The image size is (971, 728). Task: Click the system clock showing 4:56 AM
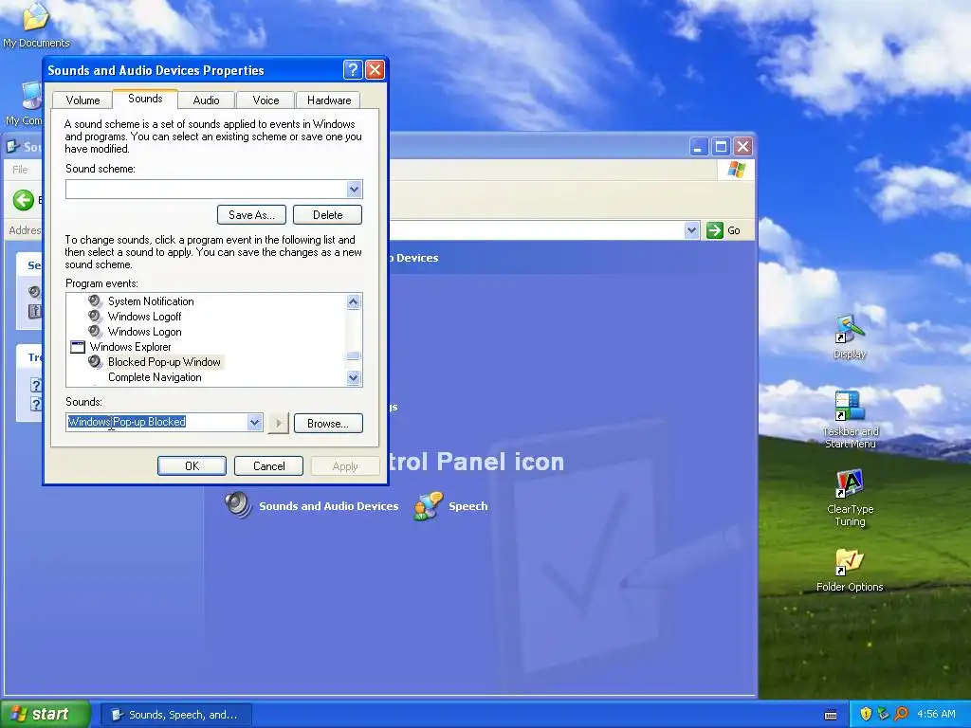pos(936,715)
